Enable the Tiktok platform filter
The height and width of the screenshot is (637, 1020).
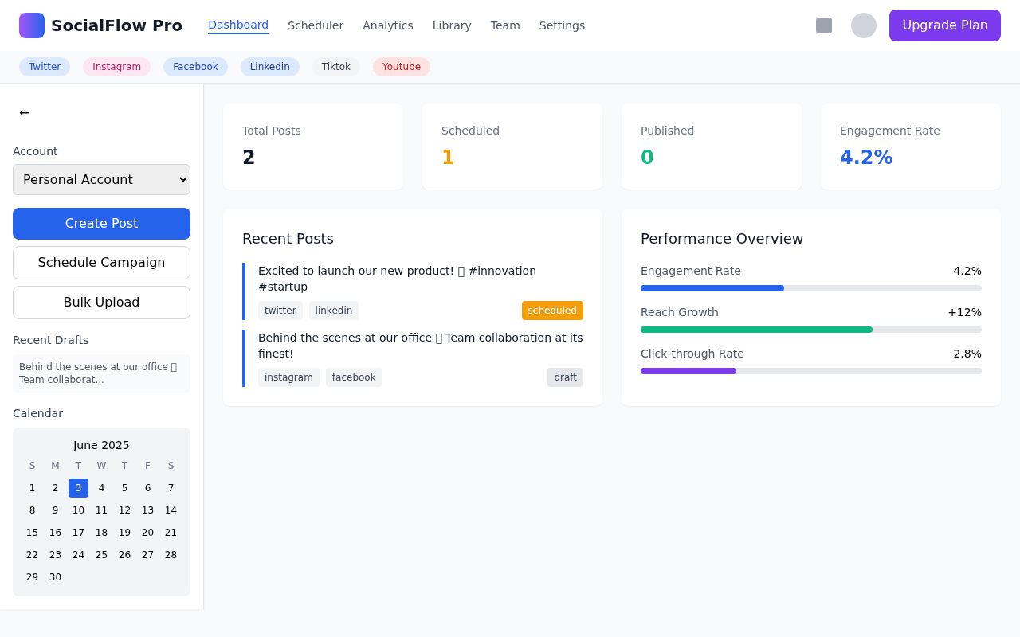(335, 66)
